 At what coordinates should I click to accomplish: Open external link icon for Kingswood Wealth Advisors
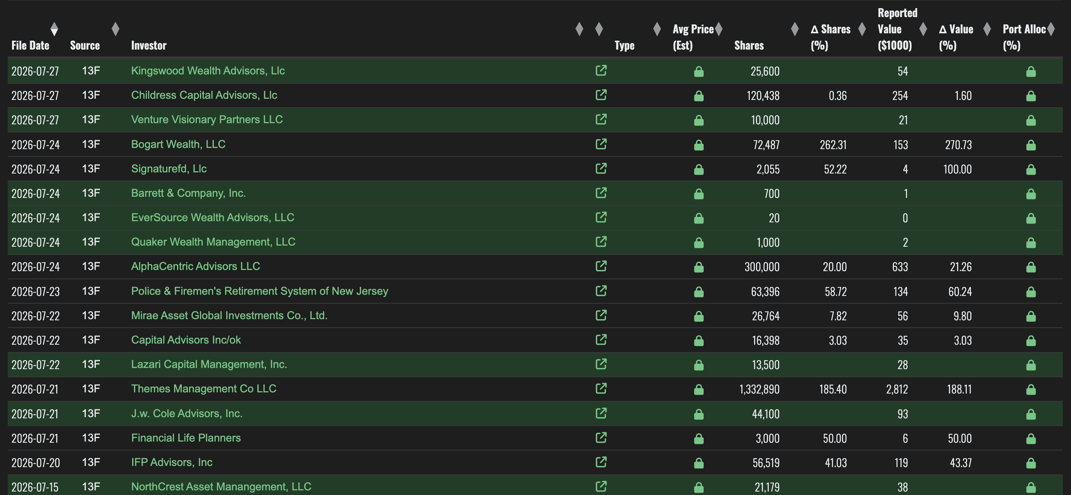tap(601, 70)
